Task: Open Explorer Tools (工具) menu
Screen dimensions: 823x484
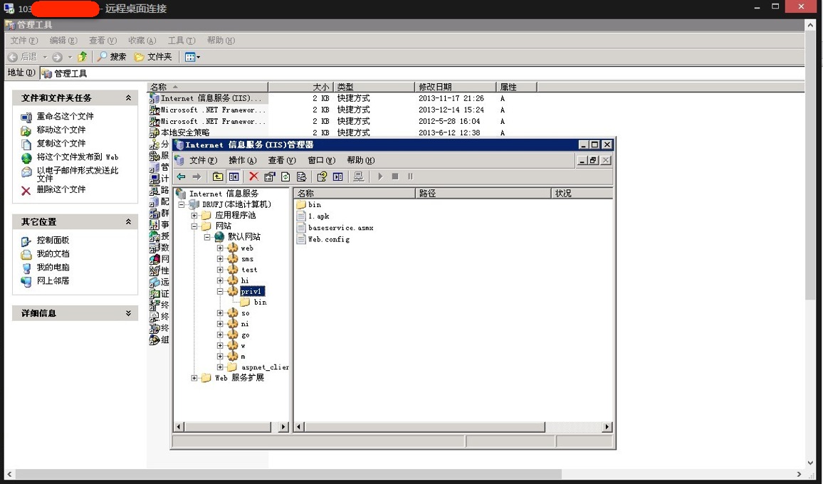Action: pos(182,41)
